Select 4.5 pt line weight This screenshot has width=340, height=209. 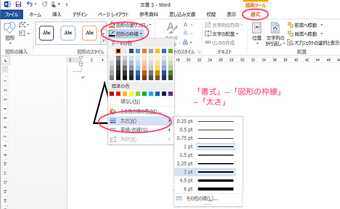coord(205,180)
